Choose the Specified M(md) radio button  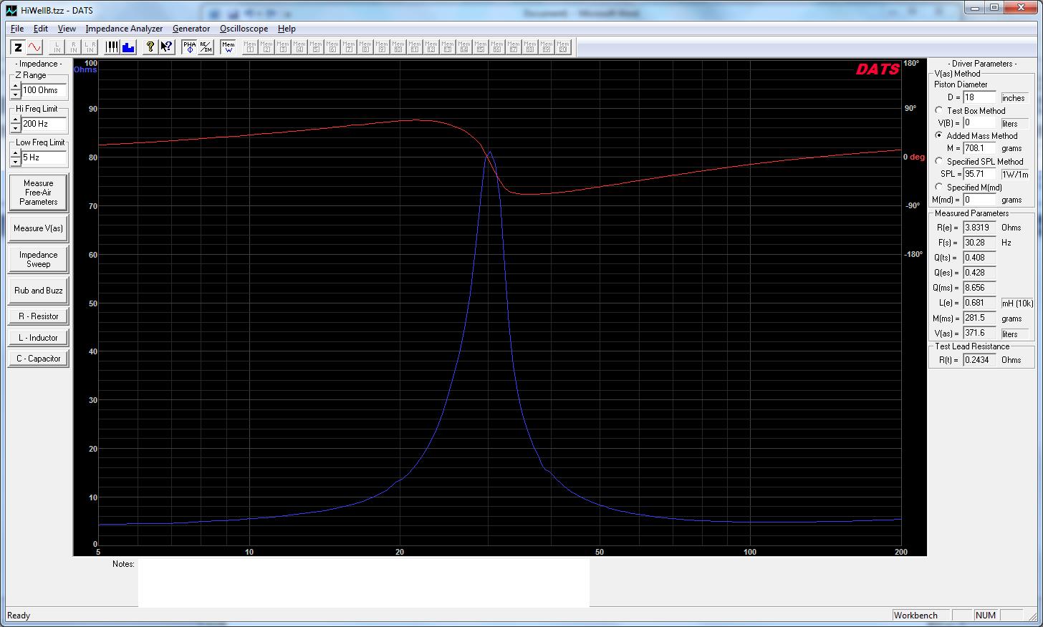click(939, 187)
